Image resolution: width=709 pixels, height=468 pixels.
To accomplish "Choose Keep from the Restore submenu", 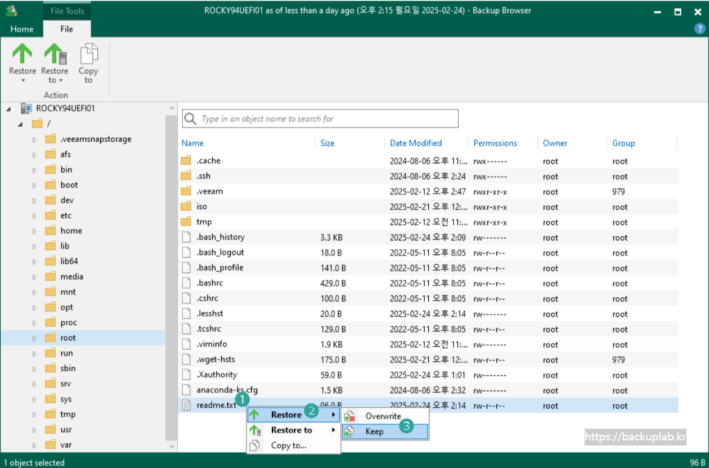I will pos(385,431).
